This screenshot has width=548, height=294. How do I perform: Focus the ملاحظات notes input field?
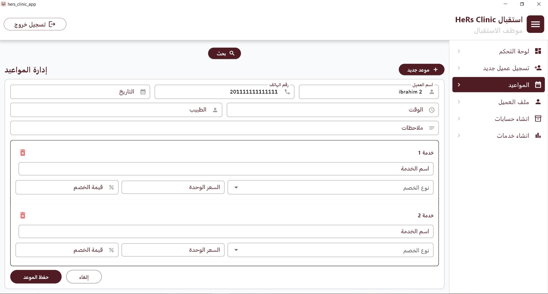(224, 128)
